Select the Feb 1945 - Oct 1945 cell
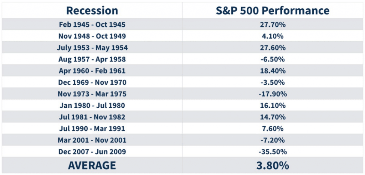The height and width of the screenshot is (175, 365). coord(92,25)
